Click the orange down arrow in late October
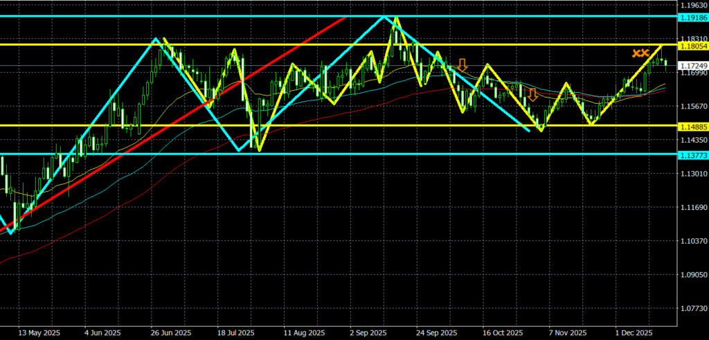Screen dimensions: 709x340 (533, 95)
